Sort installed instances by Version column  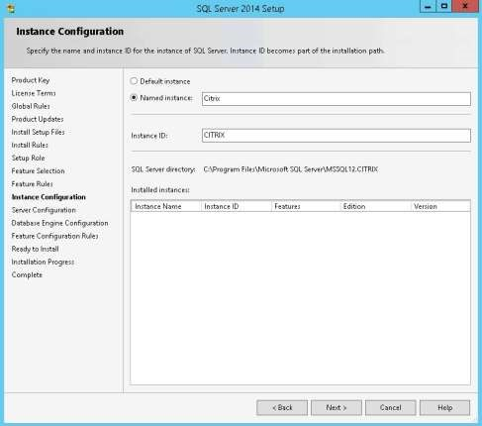440,206
